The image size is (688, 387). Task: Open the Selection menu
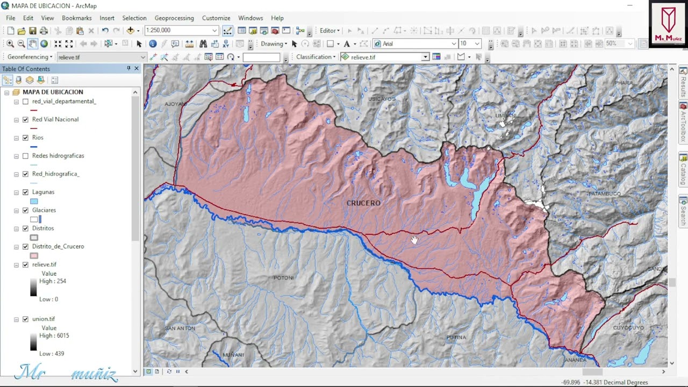click(134, 18)
